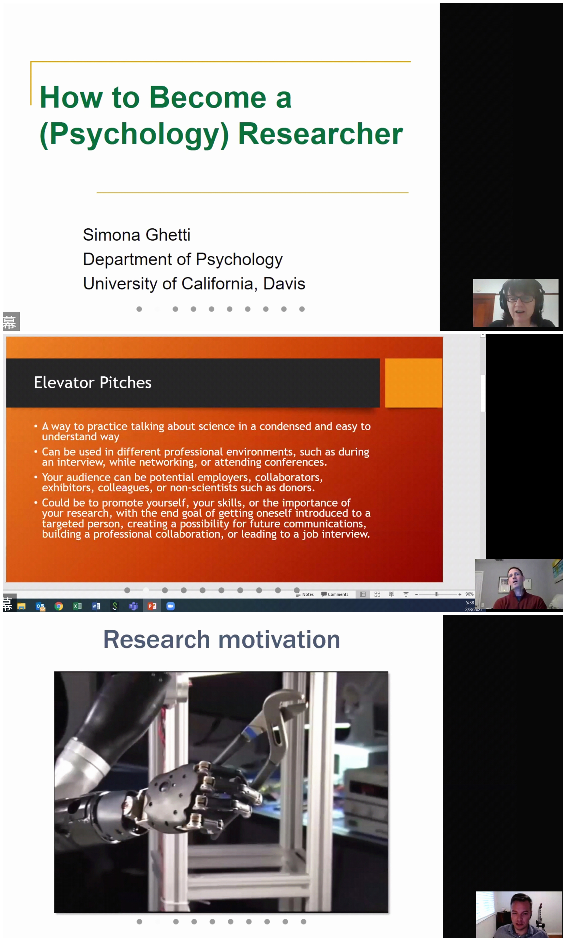Toggle the Comments pane

coord(335,594)
